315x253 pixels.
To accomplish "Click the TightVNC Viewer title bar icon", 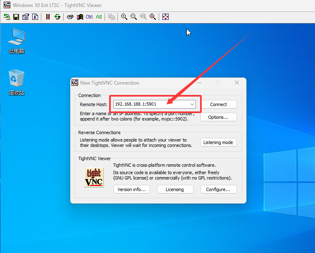I will click(x=7, y=5).
